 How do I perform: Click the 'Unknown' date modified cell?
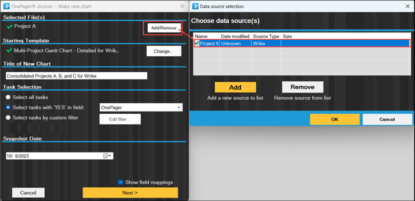[x=235, y=43]
